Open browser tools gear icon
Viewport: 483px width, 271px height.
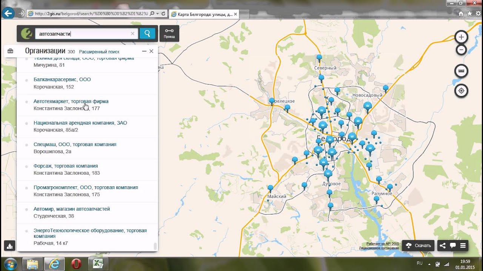[478, 14]
